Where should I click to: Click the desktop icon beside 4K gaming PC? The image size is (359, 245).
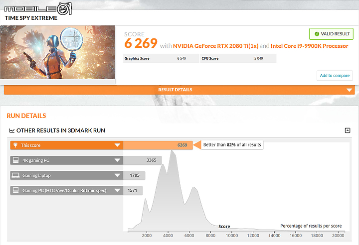[x=15, y=160]
